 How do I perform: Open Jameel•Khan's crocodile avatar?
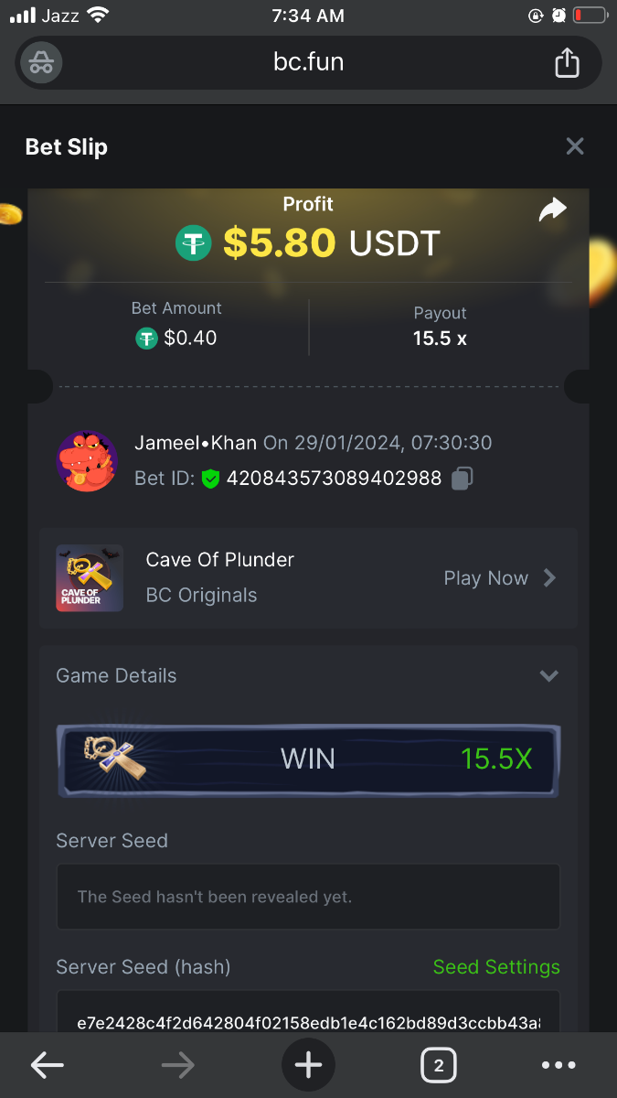tap(87, 461)
